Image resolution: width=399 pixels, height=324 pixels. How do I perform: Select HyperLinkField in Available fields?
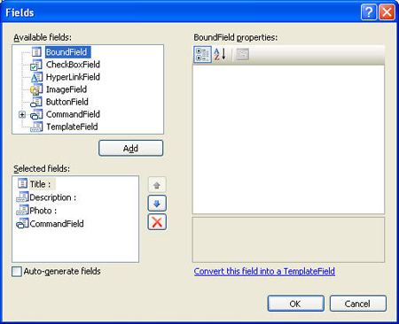[73, 77]
